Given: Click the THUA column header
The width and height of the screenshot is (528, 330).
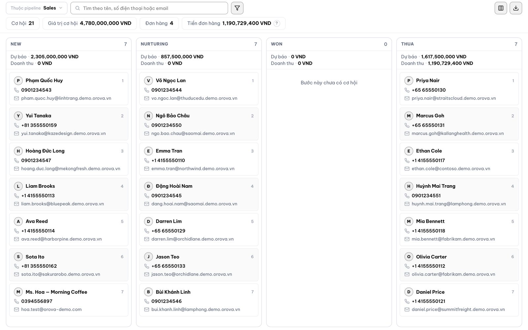Looking at the screenshot, I should 407,44.
